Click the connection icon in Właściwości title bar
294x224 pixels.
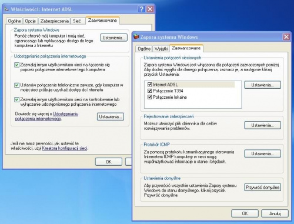point(6,9)
